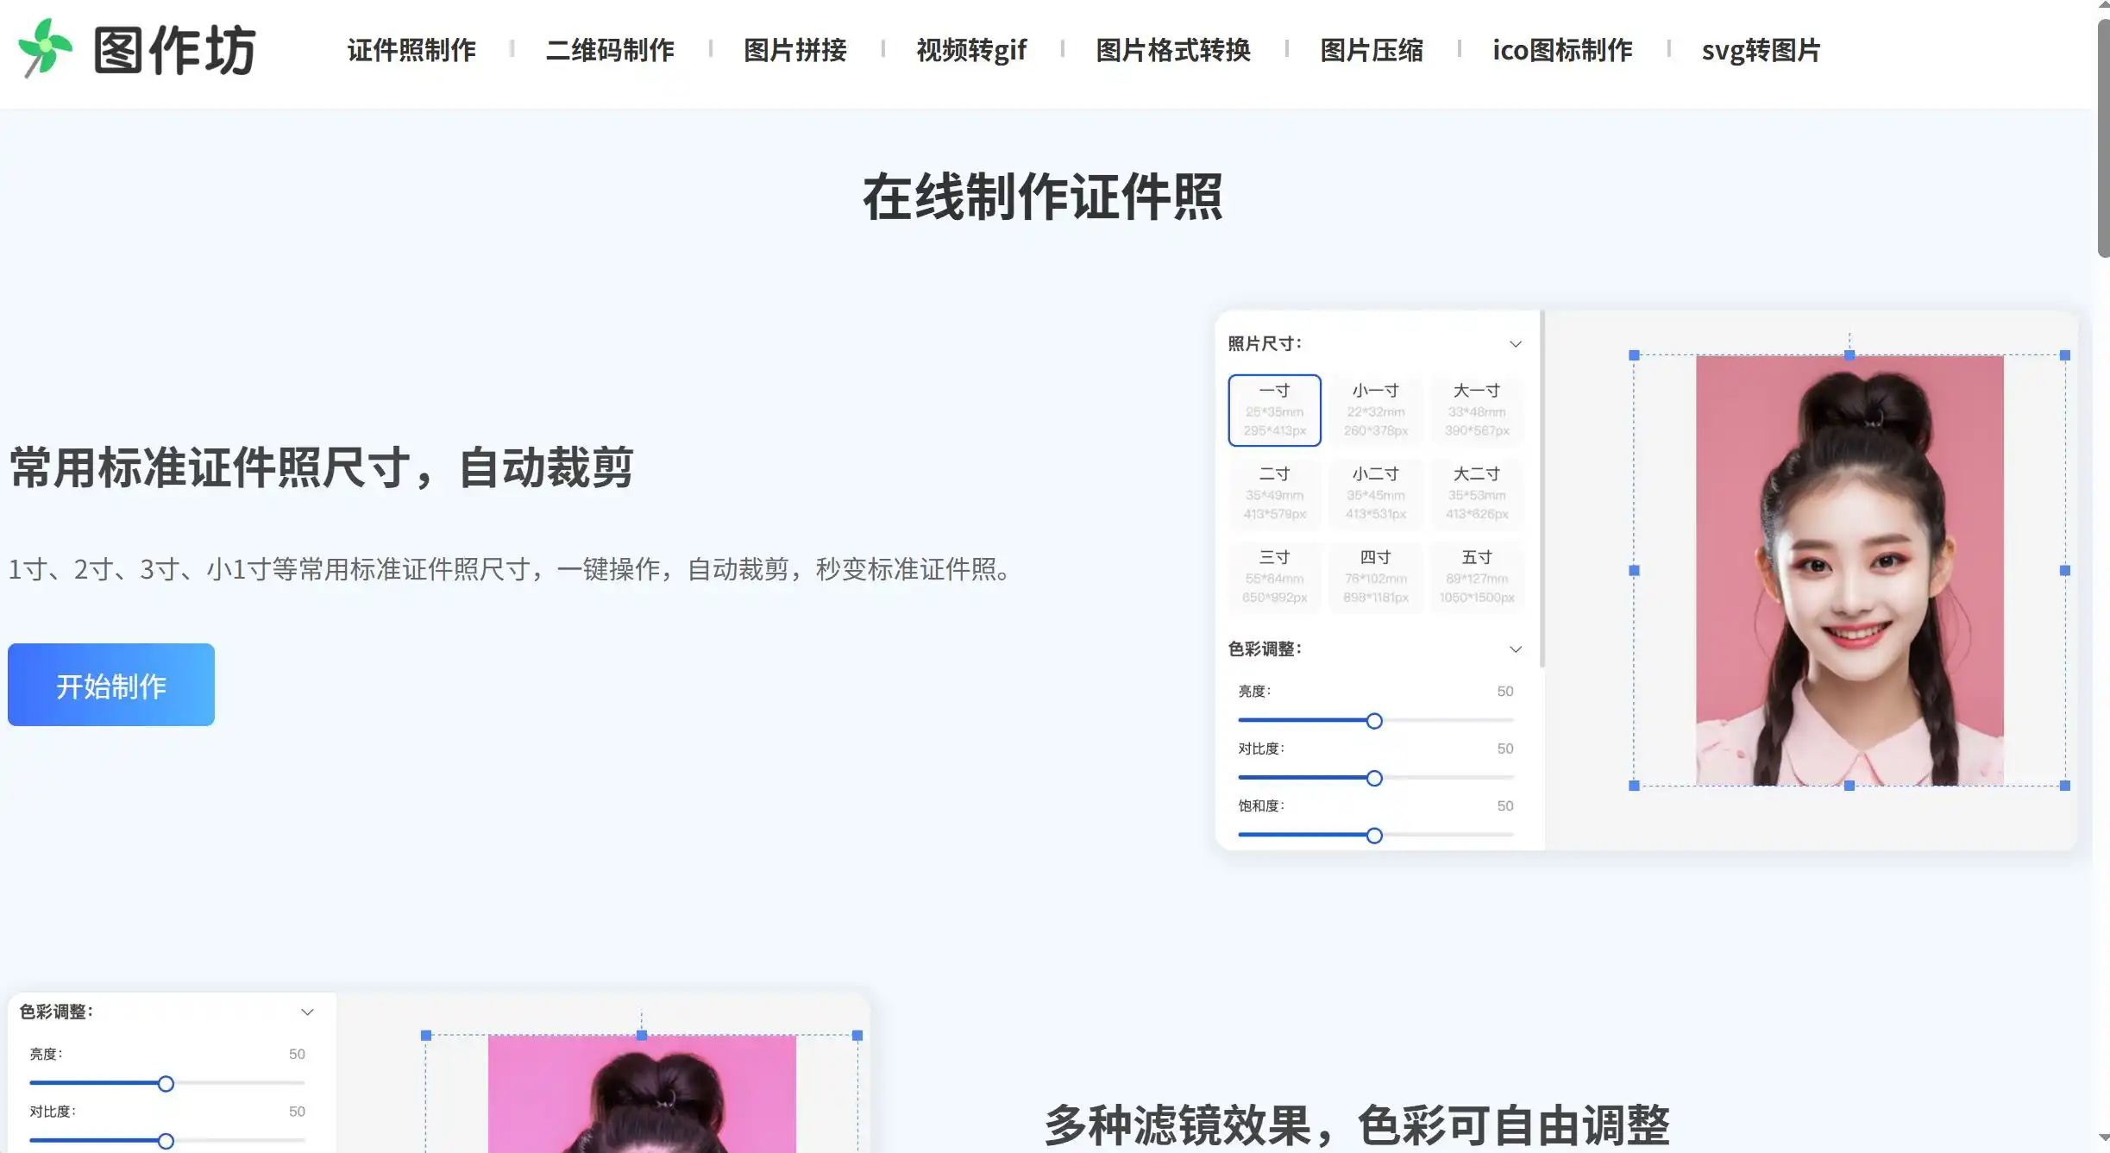The width and height of the screenshot is (2110, 1153).
Task: Click the magenta-background portrait in the lower preview
Action: tap(642, 1093)
